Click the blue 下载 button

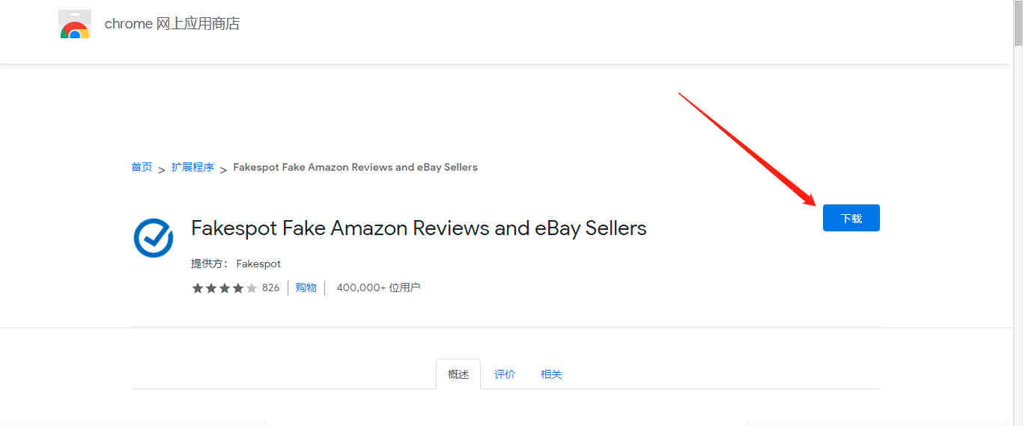click(x=851, y=218)
